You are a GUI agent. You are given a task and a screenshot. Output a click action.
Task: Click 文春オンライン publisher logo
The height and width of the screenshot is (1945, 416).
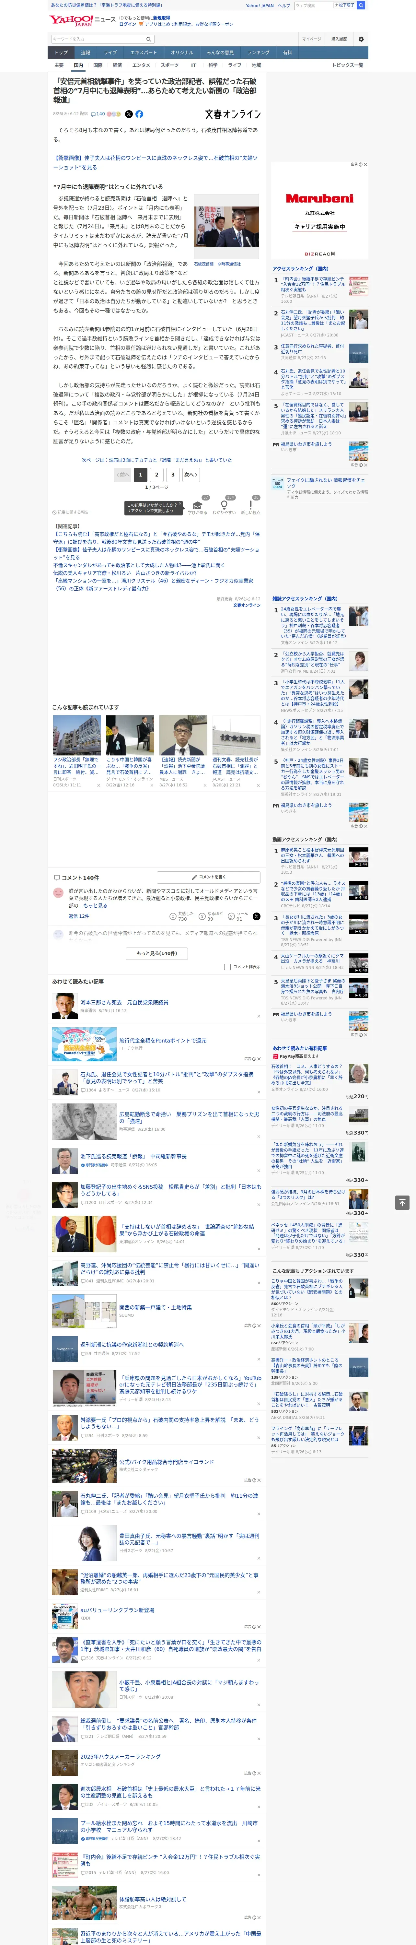[233, 114]
